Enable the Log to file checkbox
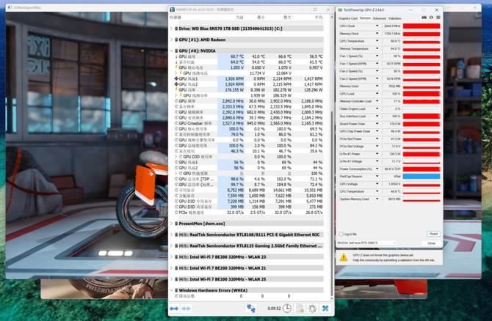Viewport: 492px width, 321px height. pos(341,234)
